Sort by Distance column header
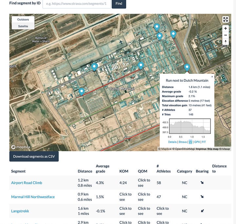The height and width of the screenshot is (224, 236). click(x=85, y=171)
